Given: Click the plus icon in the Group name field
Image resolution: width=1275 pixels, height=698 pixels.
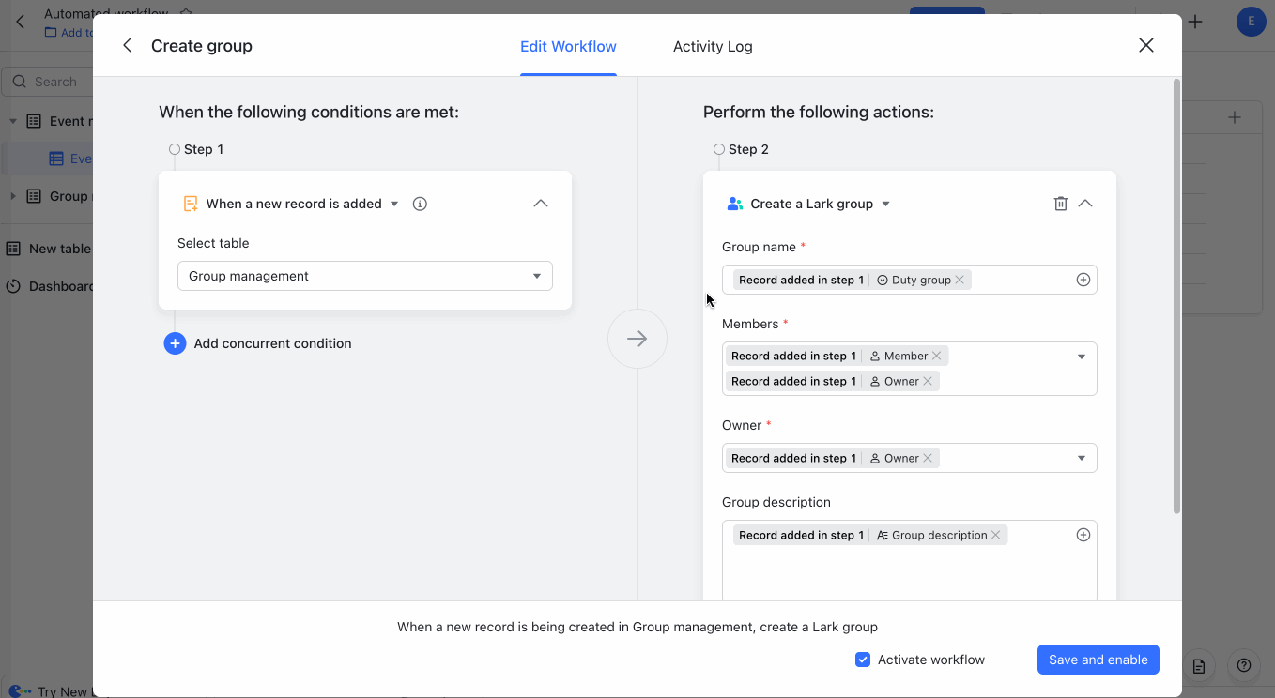Looking at the screenshot, I should click(x=1083, y=279).
